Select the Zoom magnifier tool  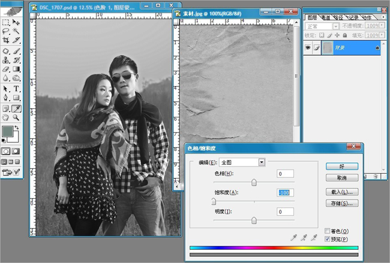pos(16,117)
